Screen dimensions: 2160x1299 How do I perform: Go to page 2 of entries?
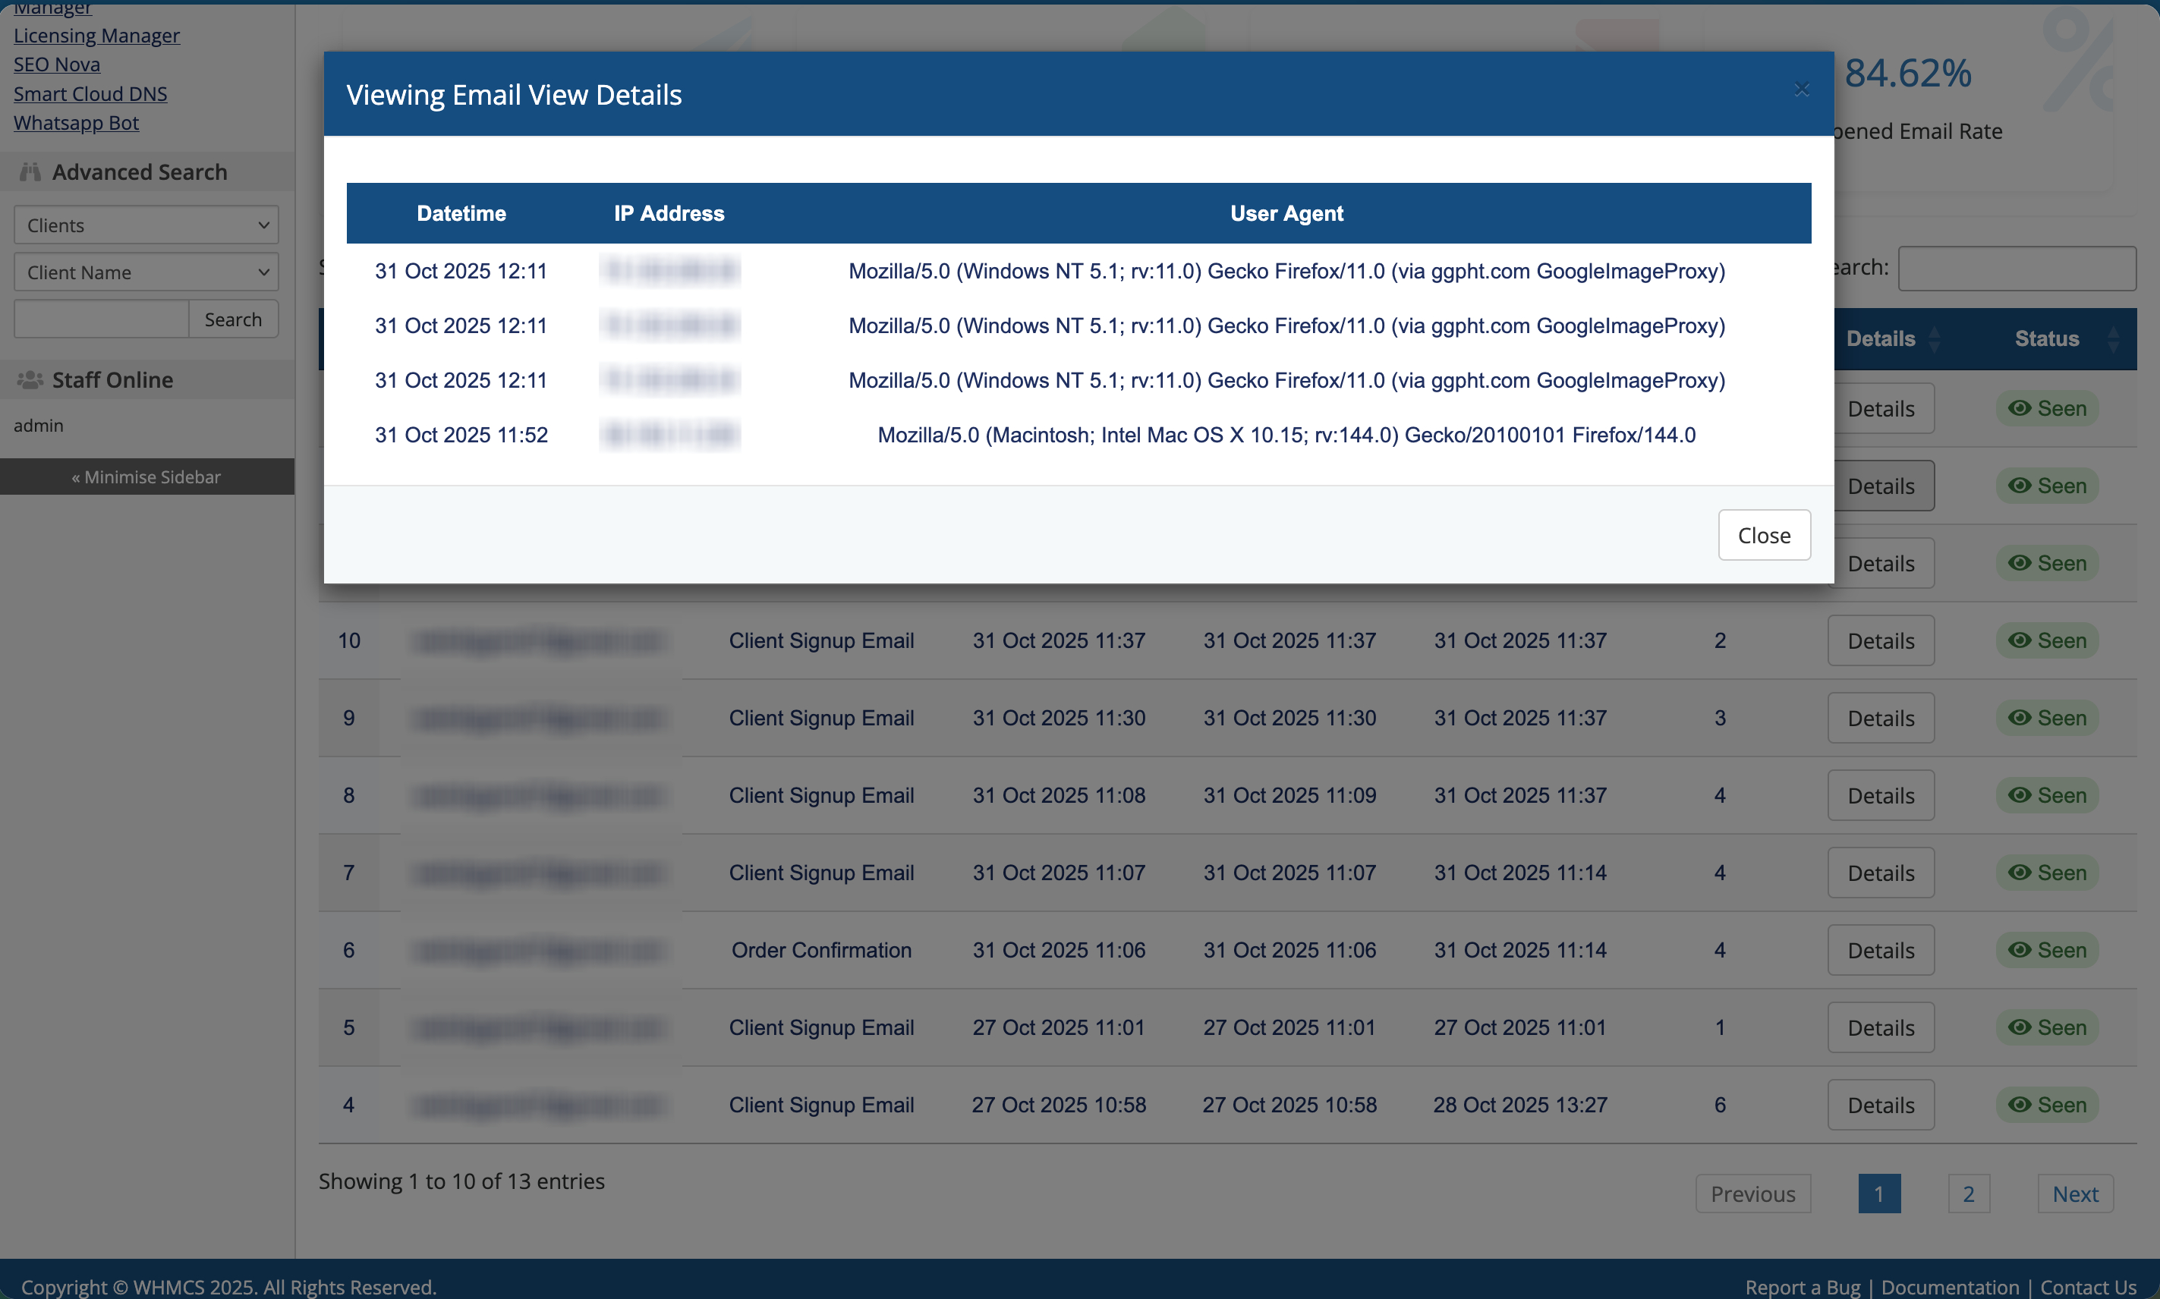pos(1968,1194)
